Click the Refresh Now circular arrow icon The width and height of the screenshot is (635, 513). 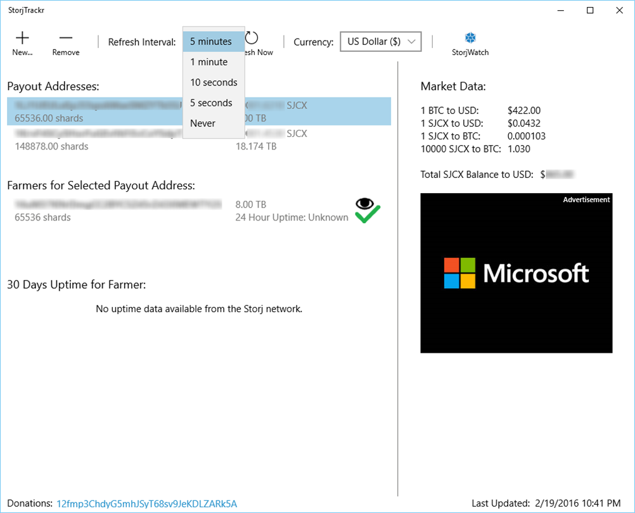(x=252, y=38)
